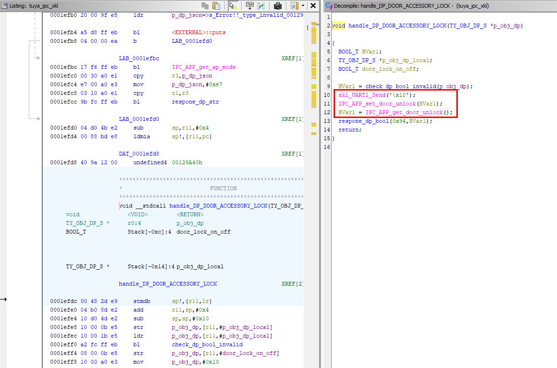This screenshot has height=368, width=557.
Task: Expand the dropdown arrow beside display options
Action: pos(303,6)
